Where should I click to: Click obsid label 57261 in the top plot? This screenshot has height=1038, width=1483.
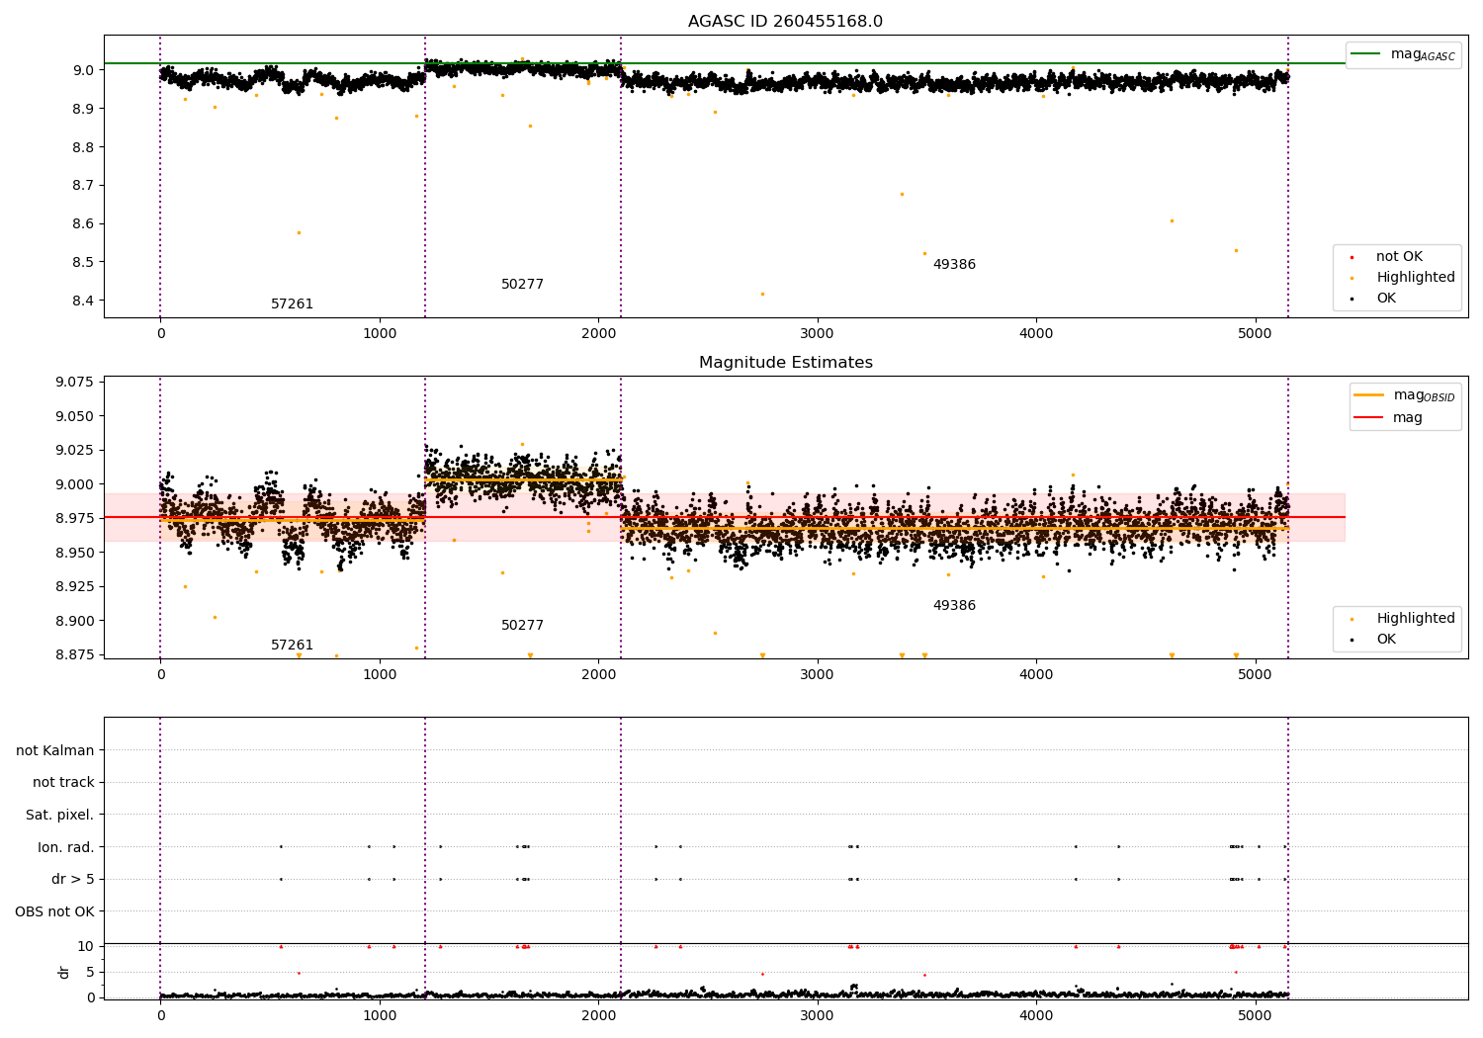coord(292,304)
